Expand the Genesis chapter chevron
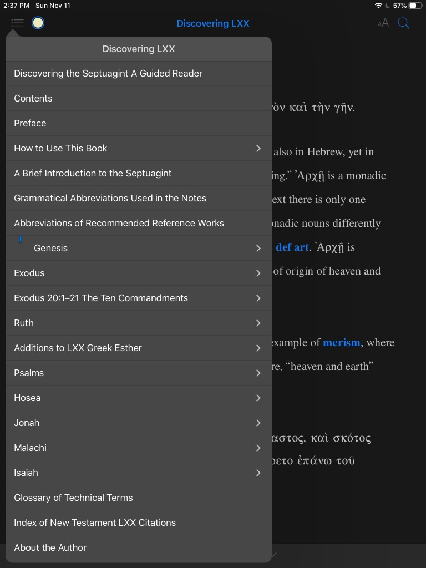426x568 pixels. (258, 248)
